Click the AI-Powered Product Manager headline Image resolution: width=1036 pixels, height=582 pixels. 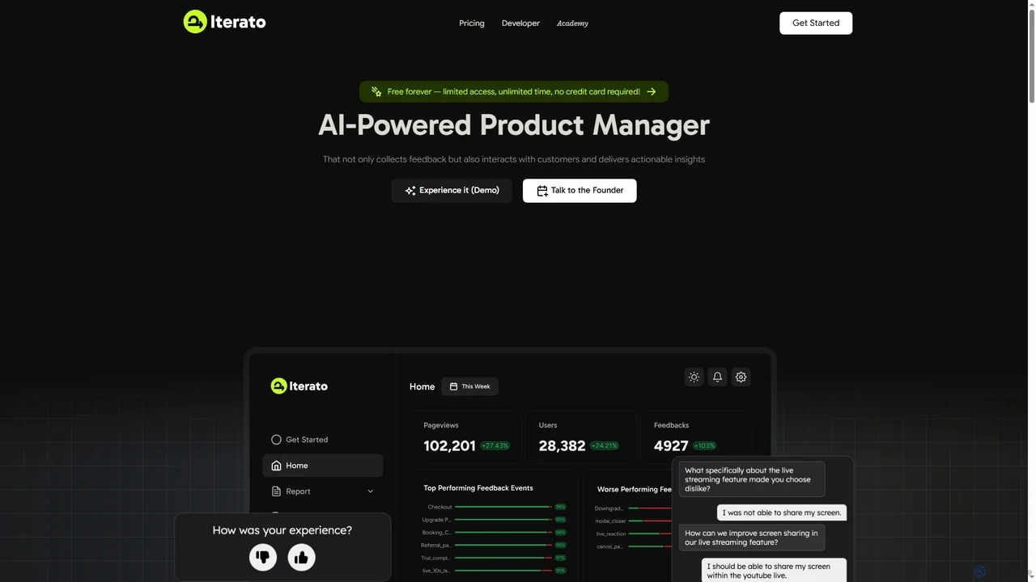click(x=514, y=125)
